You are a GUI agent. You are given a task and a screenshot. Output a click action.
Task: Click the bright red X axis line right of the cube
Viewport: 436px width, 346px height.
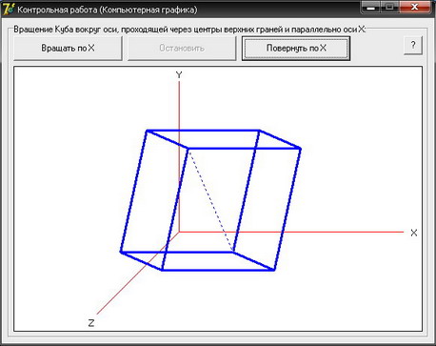[343, 232]
